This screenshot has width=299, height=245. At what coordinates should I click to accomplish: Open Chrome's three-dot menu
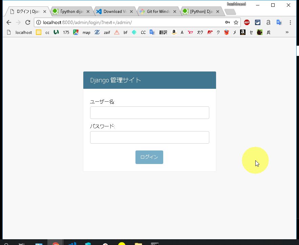(290, 22)
